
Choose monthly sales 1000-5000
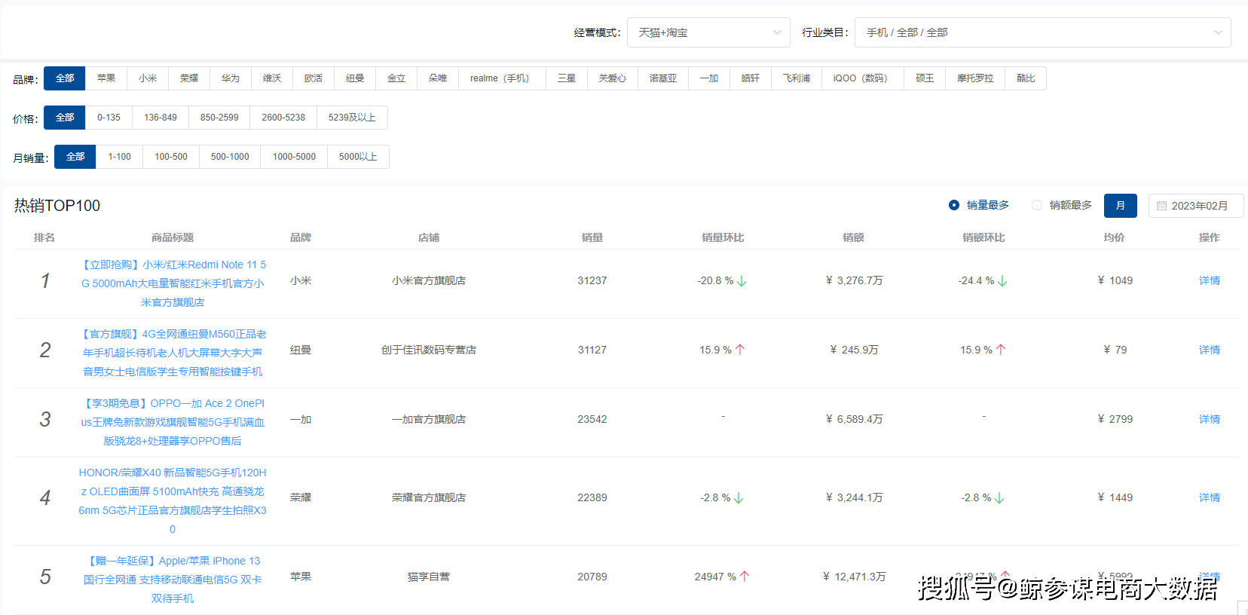coord(294,157)
